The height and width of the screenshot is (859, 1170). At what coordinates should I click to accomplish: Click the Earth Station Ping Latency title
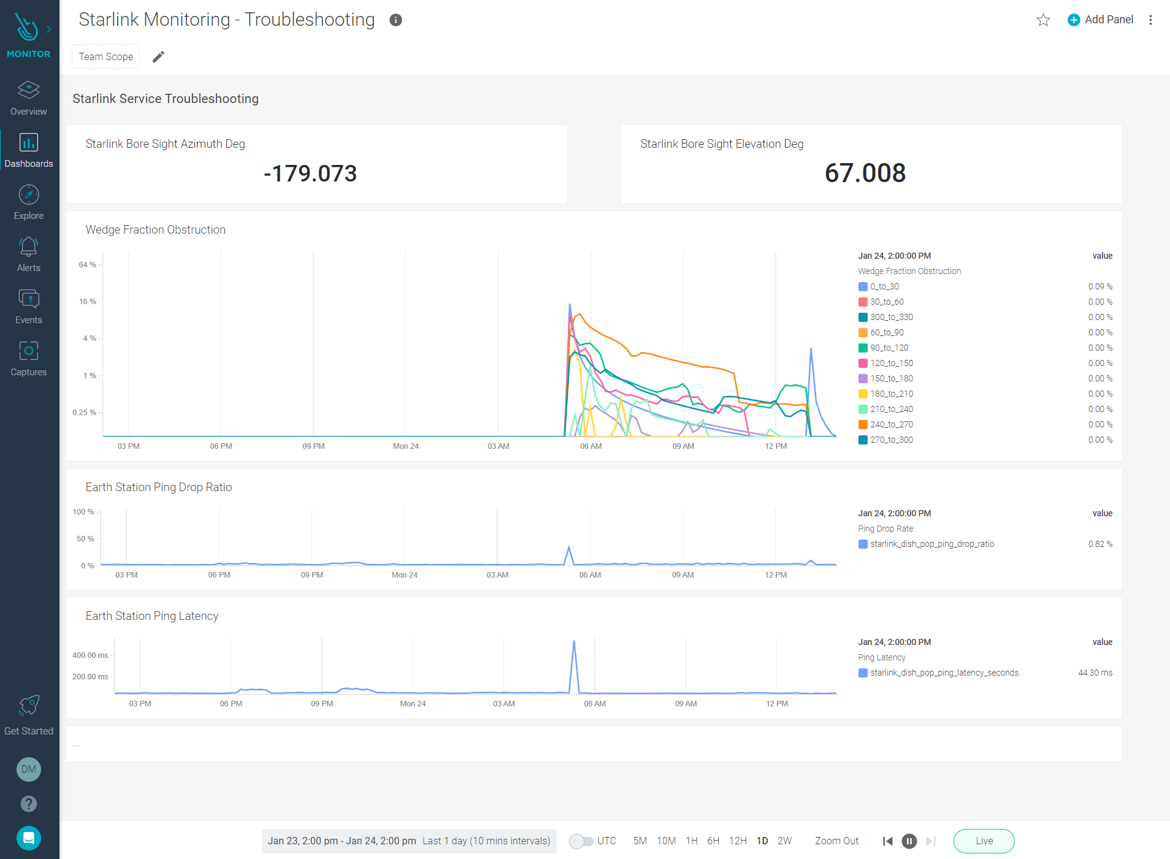[x=152, y=616]
